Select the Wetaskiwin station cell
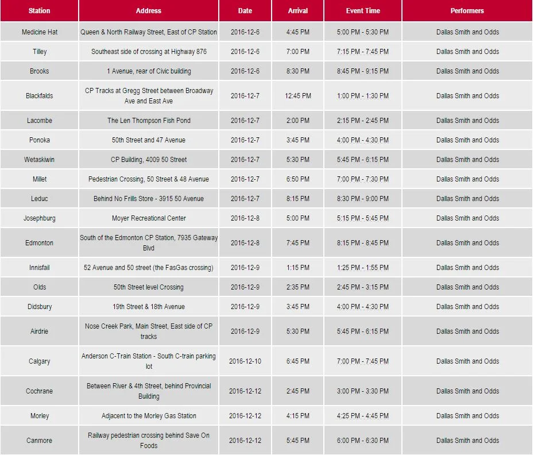The width and height of the screenshot is (534, 455). 40,160
